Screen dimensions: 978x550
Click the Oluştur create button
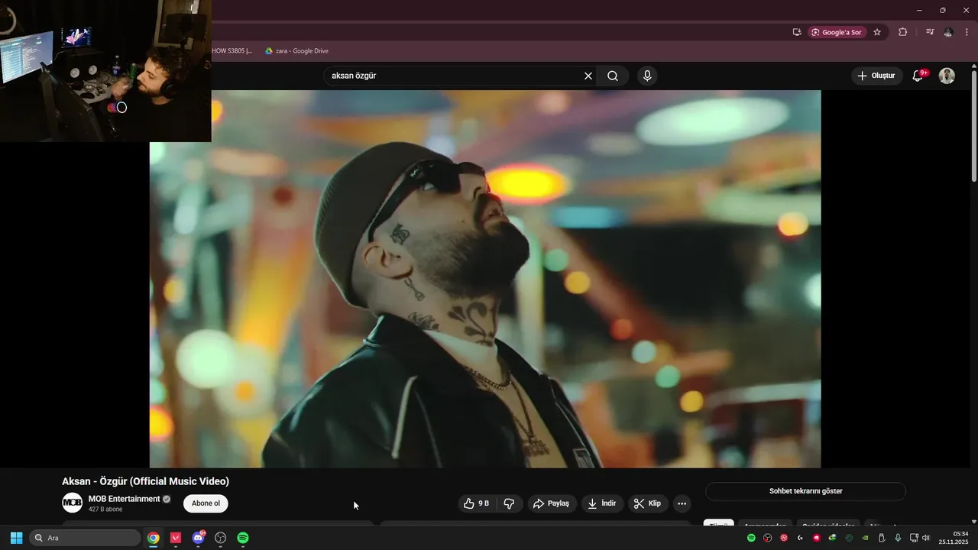[876, 76]
